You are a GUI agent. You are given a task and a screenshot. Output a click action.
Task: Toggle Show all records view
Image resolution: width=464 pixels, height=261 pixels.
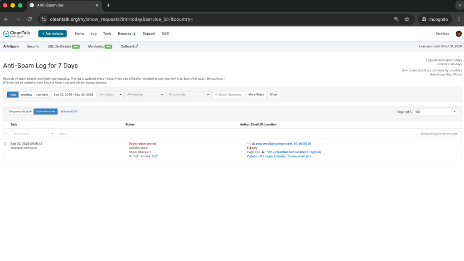click(x=46, y=111)
